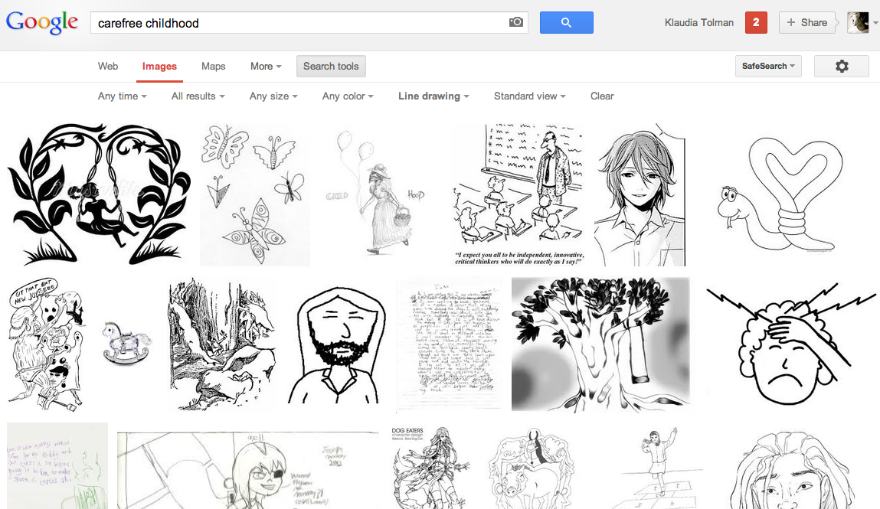The image size is (880, 509).
Task: Click the red notifications counter badge
Action: pos(756,23)
